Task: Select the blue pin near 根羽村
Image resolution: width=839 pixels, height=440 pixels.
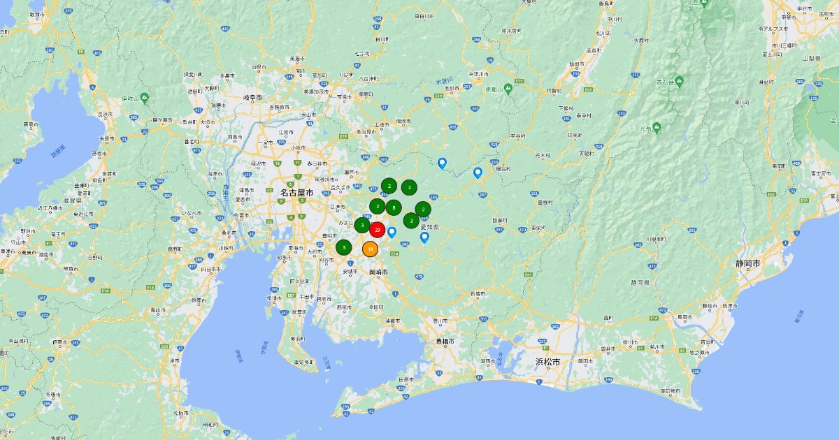Action: click(478, 173)
